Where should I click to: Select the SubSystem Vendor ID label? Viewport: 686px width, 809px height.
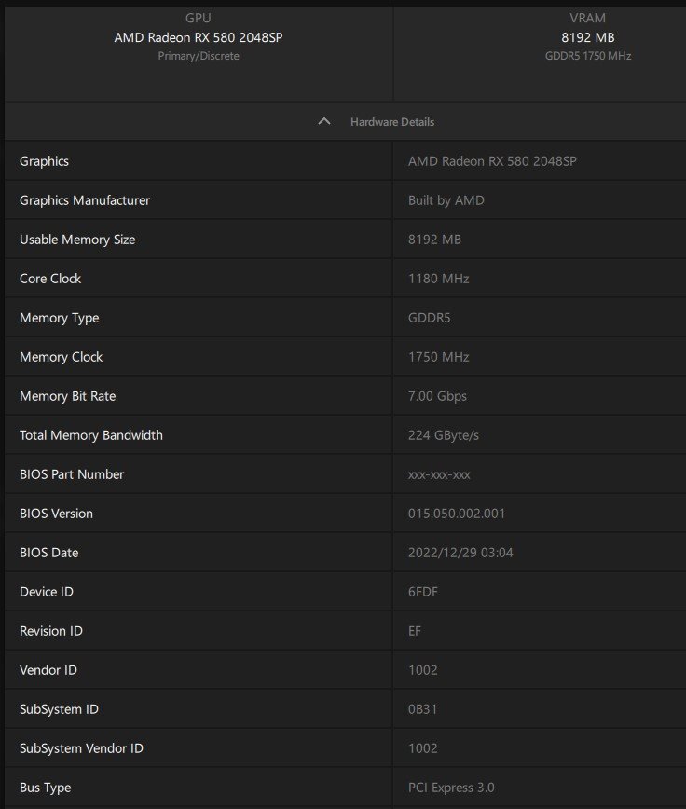click(81, 749)
